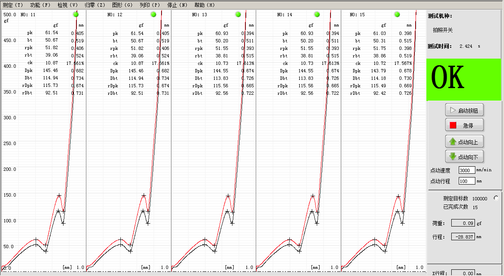Open the 列印 (P) menu
Viewport: 504px width, 276px height.
pos(150,5)
